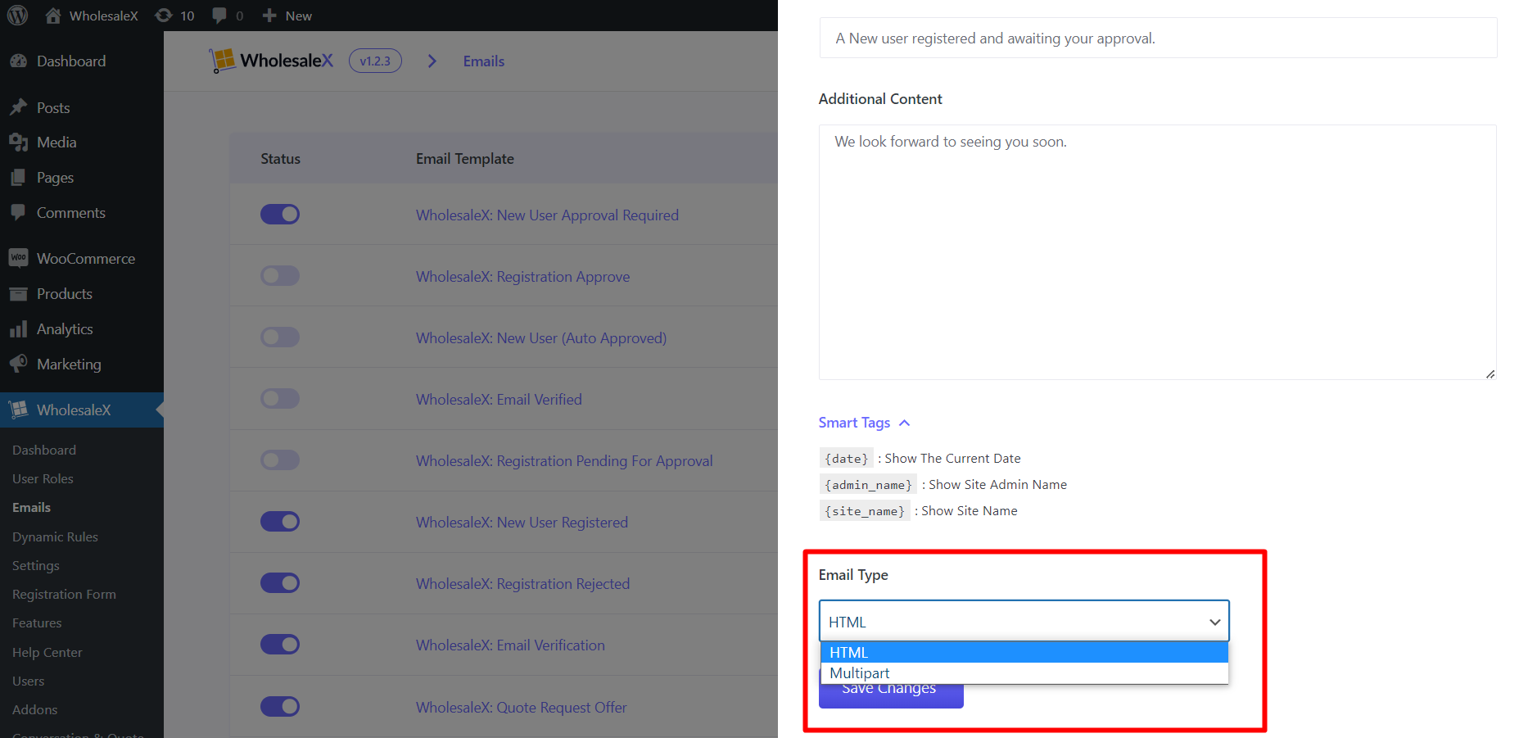The width and height of the screenshot is (1537, 738).
Task: Open New User Approval Required template
Action: click(x=547, y=215)
